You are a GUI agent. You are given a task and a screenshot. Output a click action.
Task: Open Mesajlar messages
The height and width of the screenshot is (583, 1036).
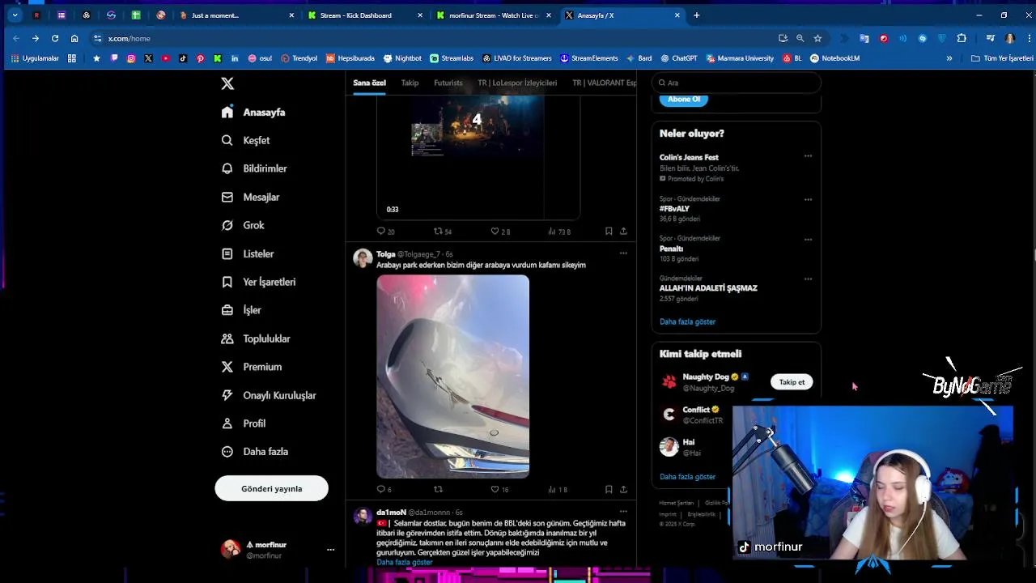pos(250,197)
